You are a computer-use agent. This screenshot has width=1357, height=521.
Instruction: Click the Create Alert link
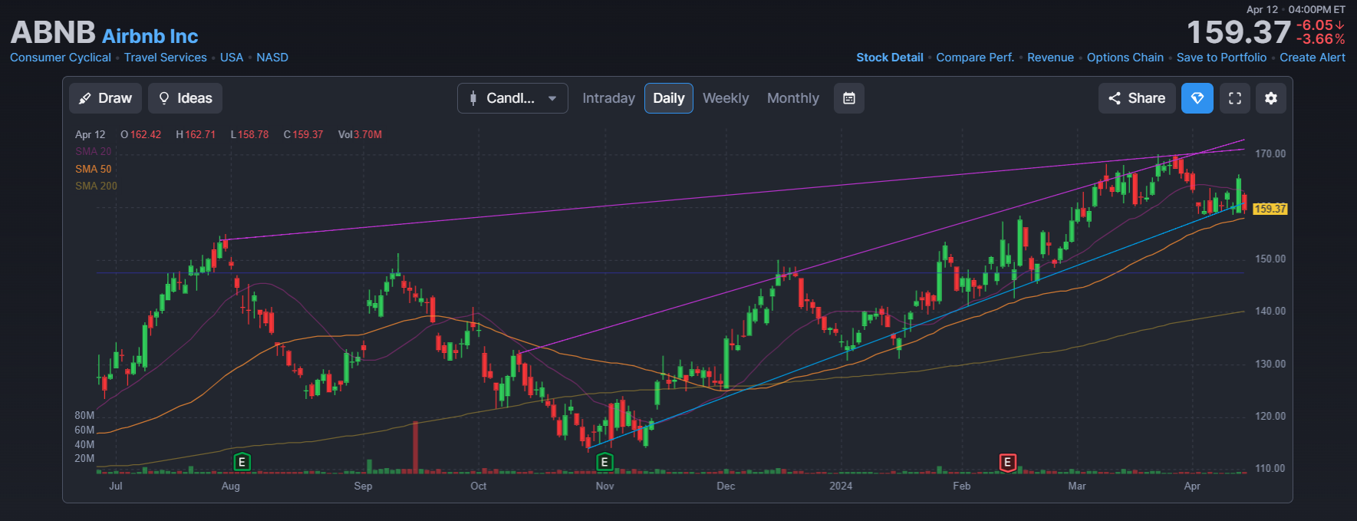coord(1313,58)
